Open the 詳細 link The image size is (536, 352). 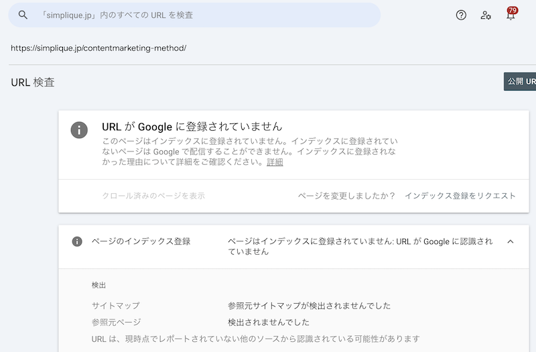coord(275,162)
